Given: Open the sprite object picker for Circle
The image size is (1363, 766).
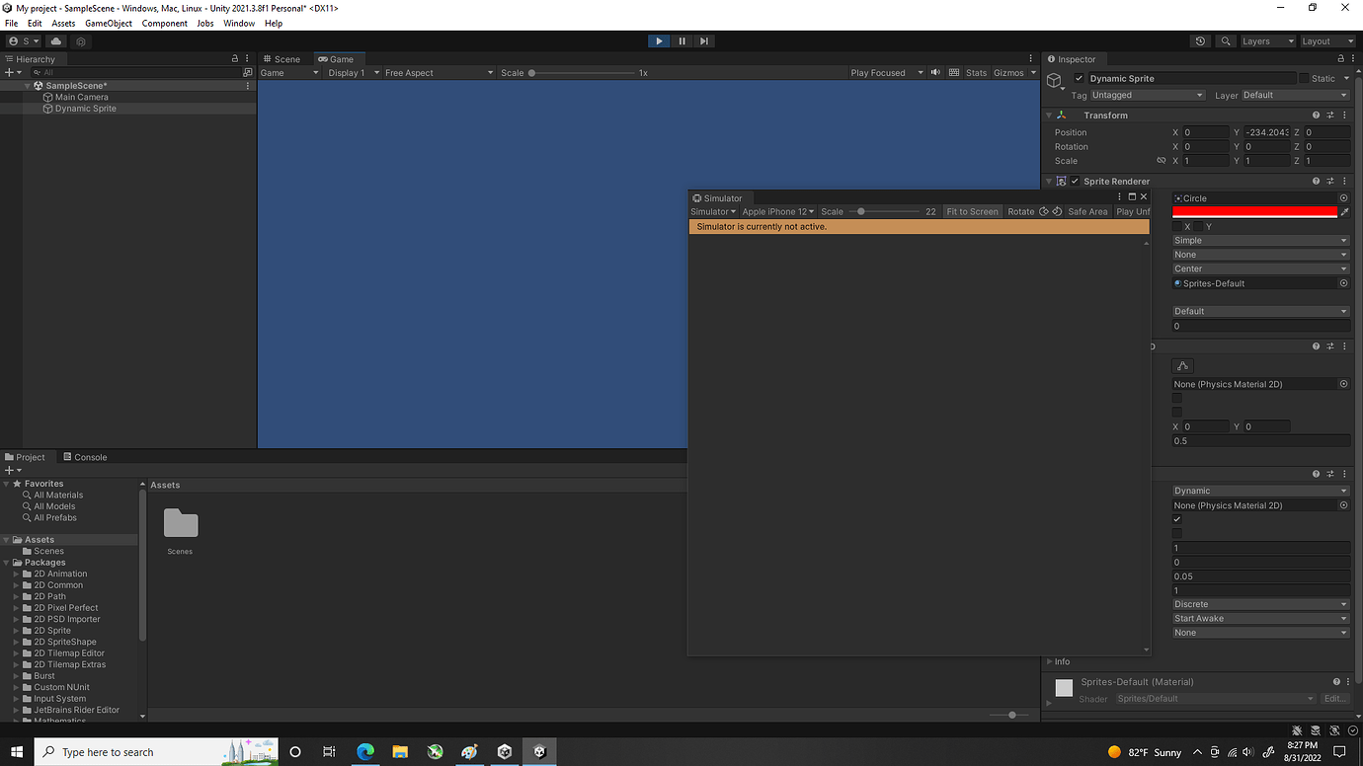Looking at the screenshot, I should pyautogui.click(x=1342, y=197).
